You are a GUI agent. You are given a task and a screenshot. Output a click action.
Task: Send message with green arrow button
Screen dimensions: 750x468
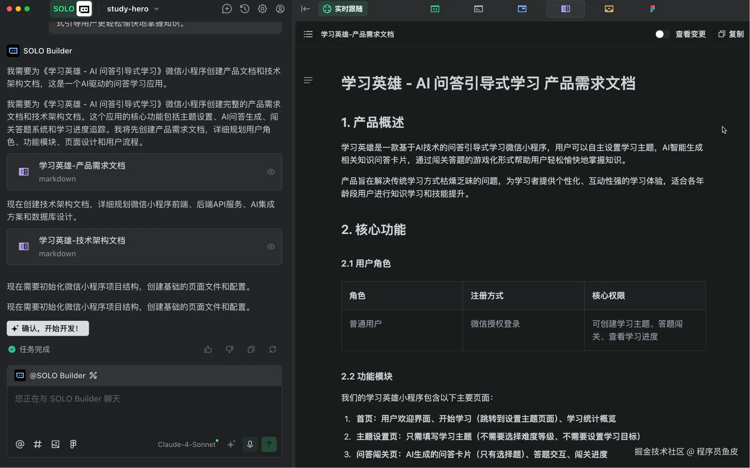(x=269, y=444)
